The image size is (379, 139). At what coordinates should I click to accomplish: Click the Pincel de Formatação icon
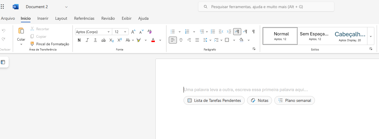(x=32, y=44)
